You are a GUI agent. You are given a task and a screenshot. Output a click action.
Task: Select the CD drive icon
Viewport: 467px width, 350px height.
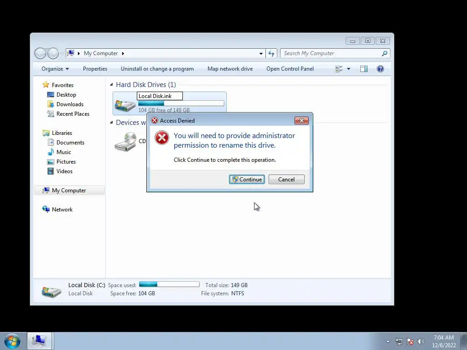pyautogui.click(x=125, y=142)
